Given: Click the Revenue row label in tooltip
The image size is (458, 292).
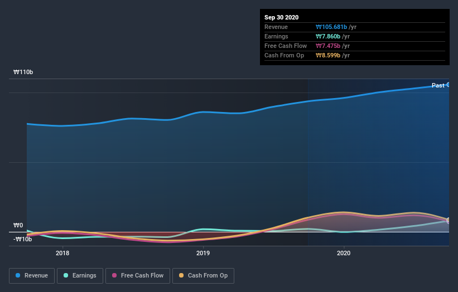Looking at the screenshot, I should 276,27.
